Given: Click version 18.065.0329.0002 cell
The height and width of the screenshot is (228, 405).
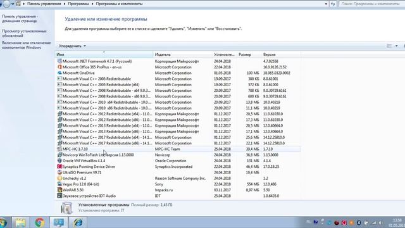Looking at the screenshot, I should click(277, 73).
